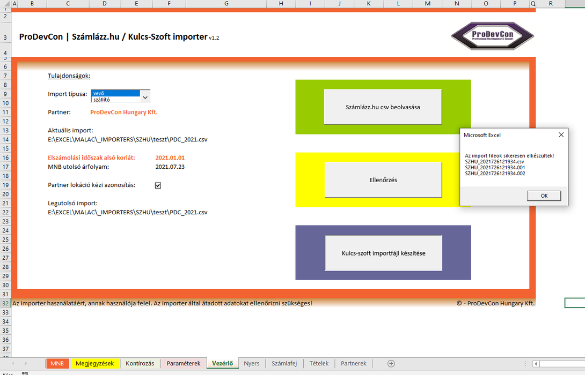The image size is (585, 375).
Task: Open the Partnerek sheet tab
Action: click(x=353, y=363)
